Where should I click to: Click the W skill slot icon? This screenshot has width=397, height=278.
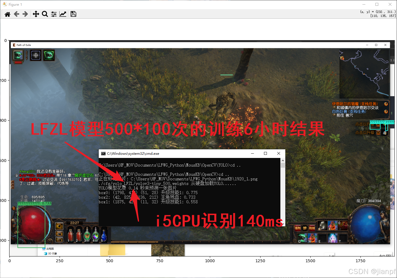[312, 238]
